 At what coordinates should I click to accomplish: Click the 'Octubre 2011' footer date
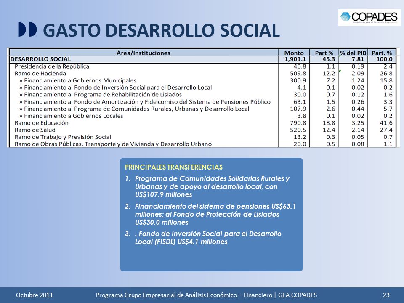34,295
